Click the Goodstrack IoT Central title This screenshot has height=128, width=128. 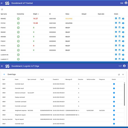[x=22, y=3]
